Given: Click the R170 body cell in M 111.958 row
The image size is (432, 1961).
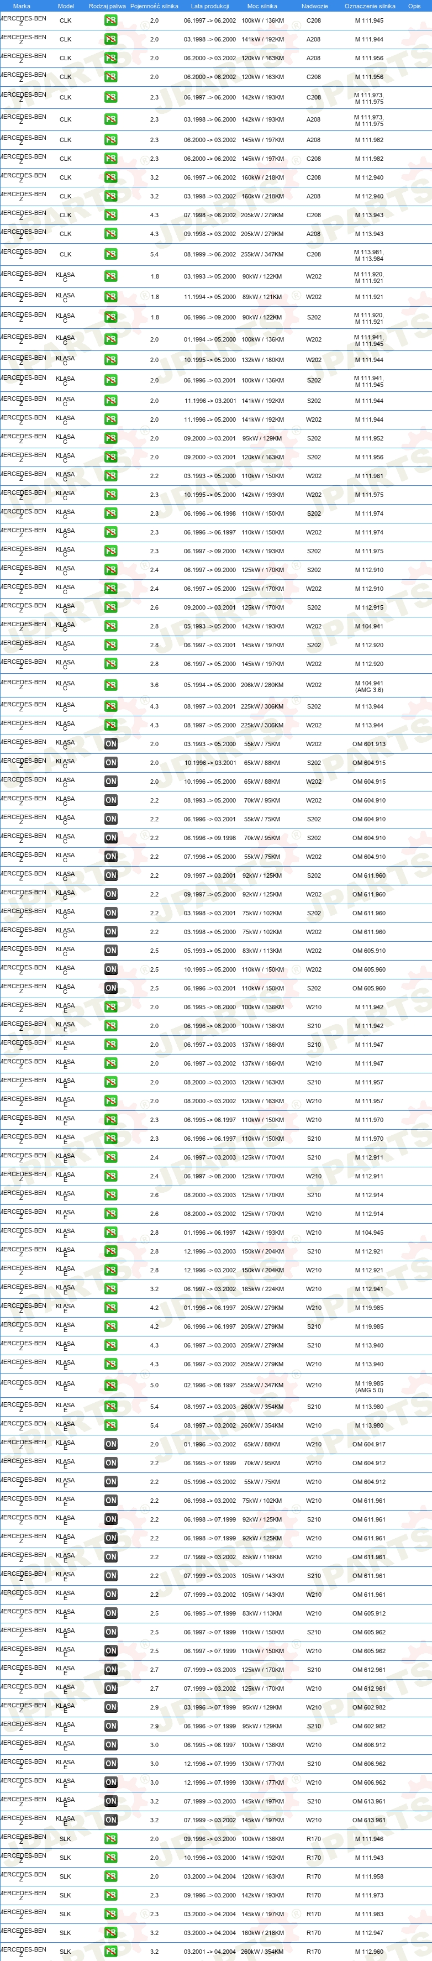Looking at the screenshot, I should (x=313, y=1876).
